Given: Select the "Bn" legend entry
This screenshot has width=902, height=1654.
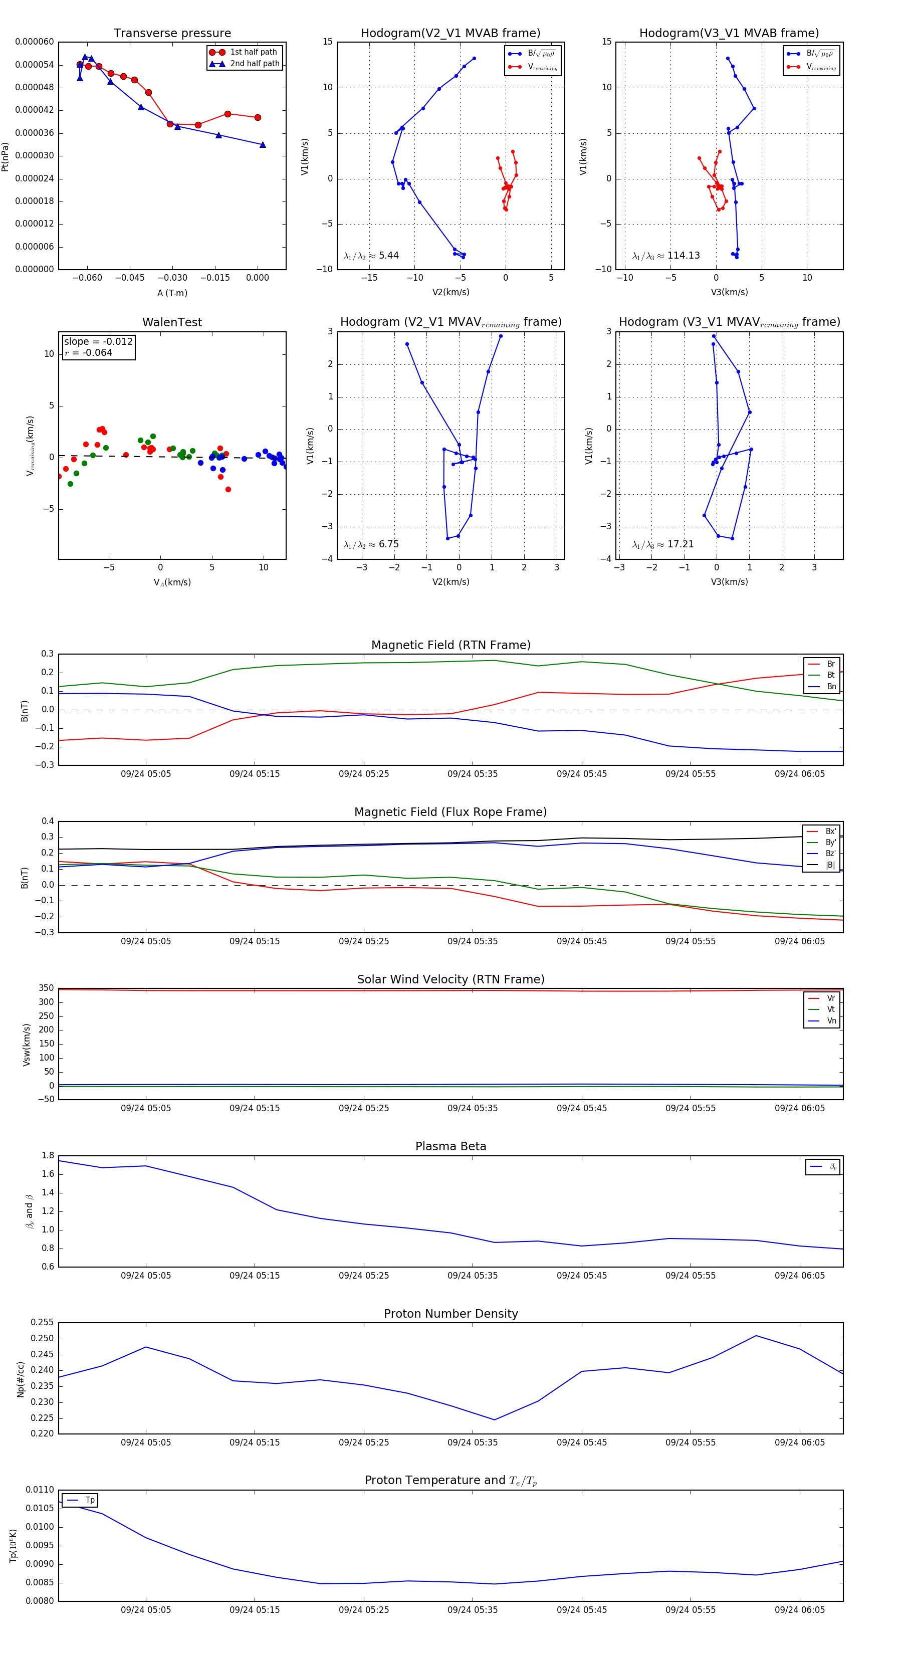Looking at the screenshot, I should (x=822, y=686).
